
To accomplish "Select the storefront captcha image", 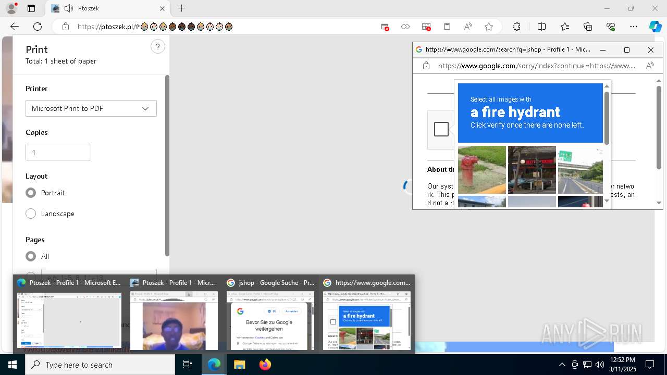I will pyautogui.click(x=532, y=170).
